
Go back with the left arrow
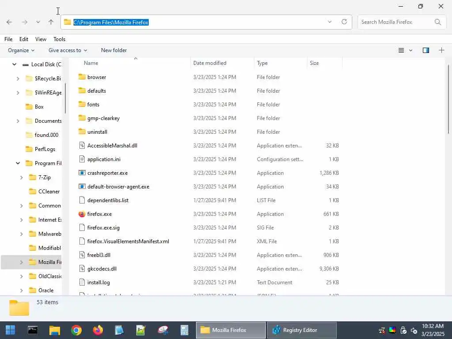pyautogui.click(x=9, y=22)
